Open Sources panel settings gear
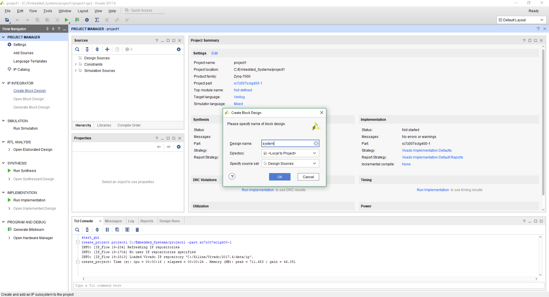The image size is (549, 297). [179, 49]
